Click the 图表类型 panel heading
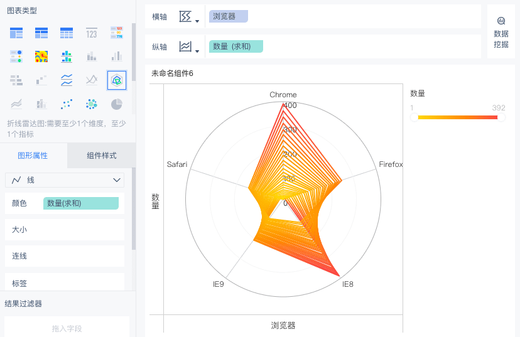Screen dimensions: 520x337 [22, 11]
